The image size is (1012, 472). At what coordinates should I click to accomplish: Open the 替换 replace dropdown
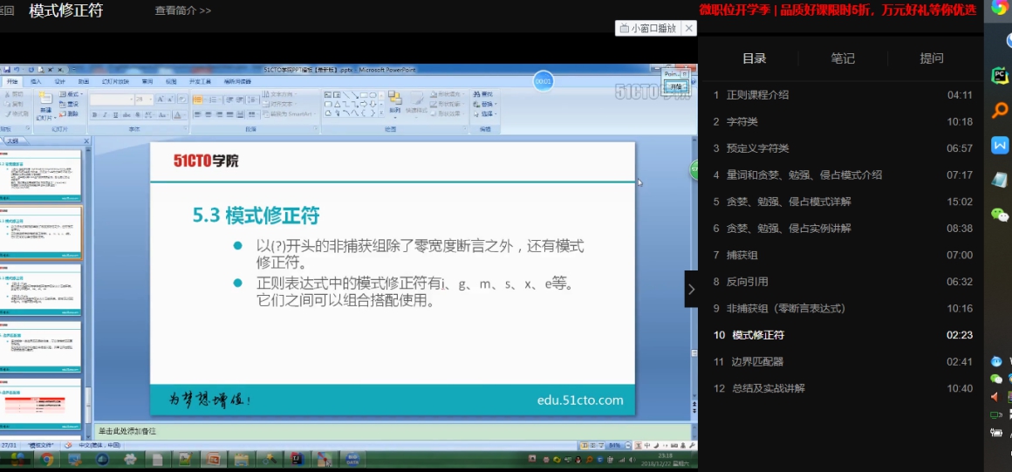(x=485, y=104)
